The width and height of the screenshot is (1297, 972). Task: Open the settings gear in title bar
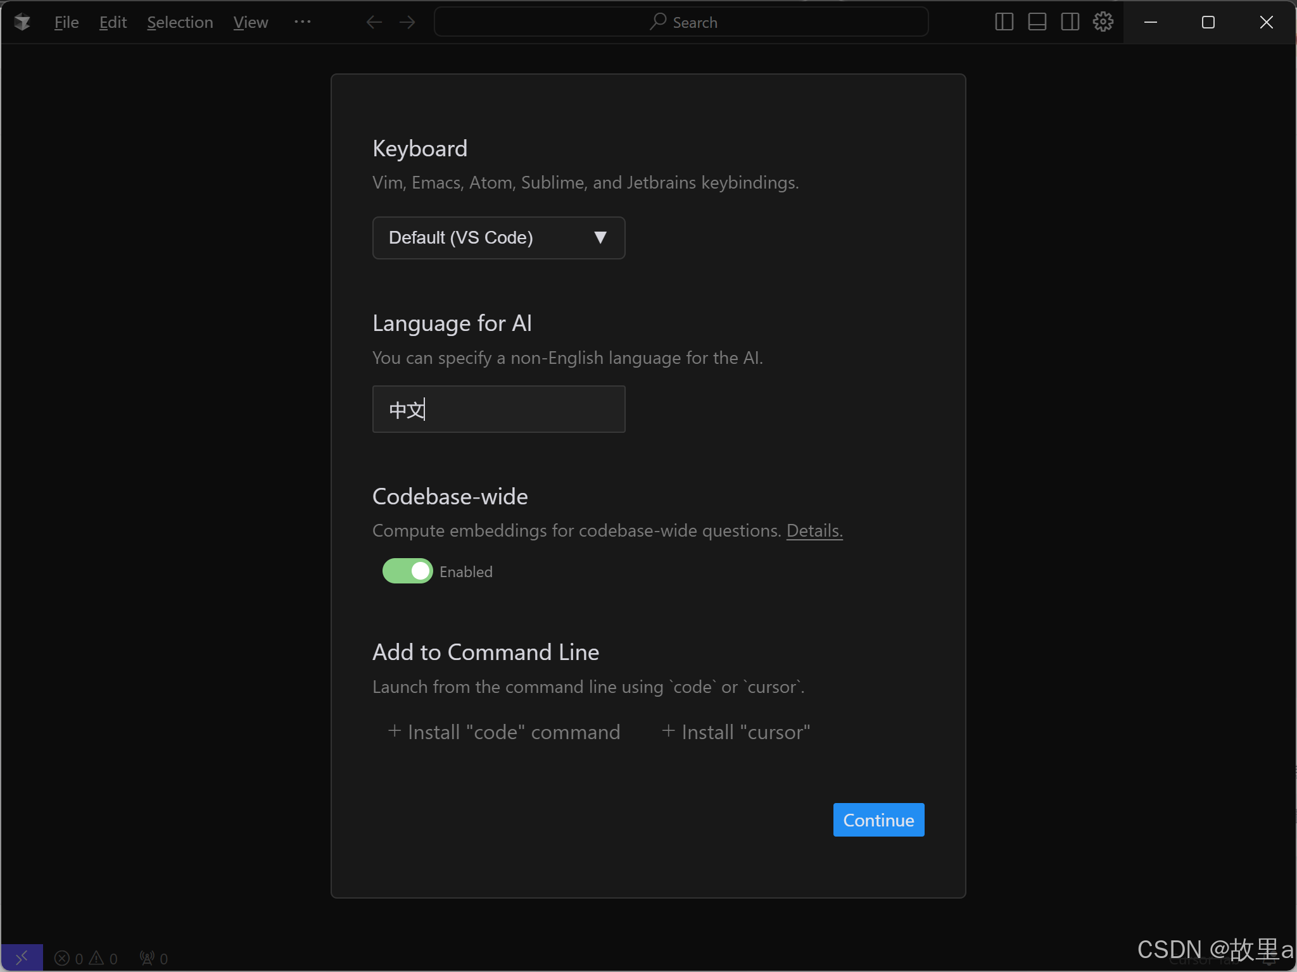[x=1103, y=22]
